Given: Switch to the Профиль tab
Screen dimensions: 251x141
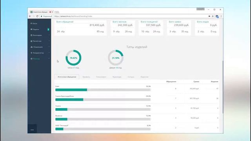Looking at the screenshot, I should [x=86, y=77].
